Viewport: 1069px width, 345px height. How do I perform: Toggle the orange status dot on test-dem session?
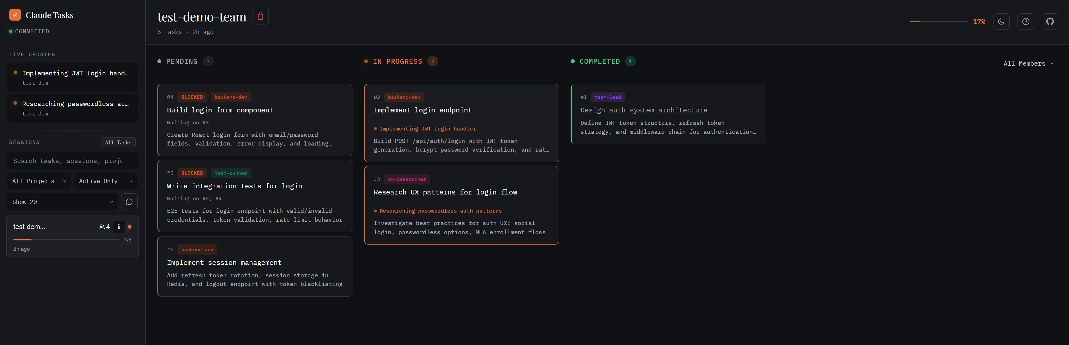(130, 227)
